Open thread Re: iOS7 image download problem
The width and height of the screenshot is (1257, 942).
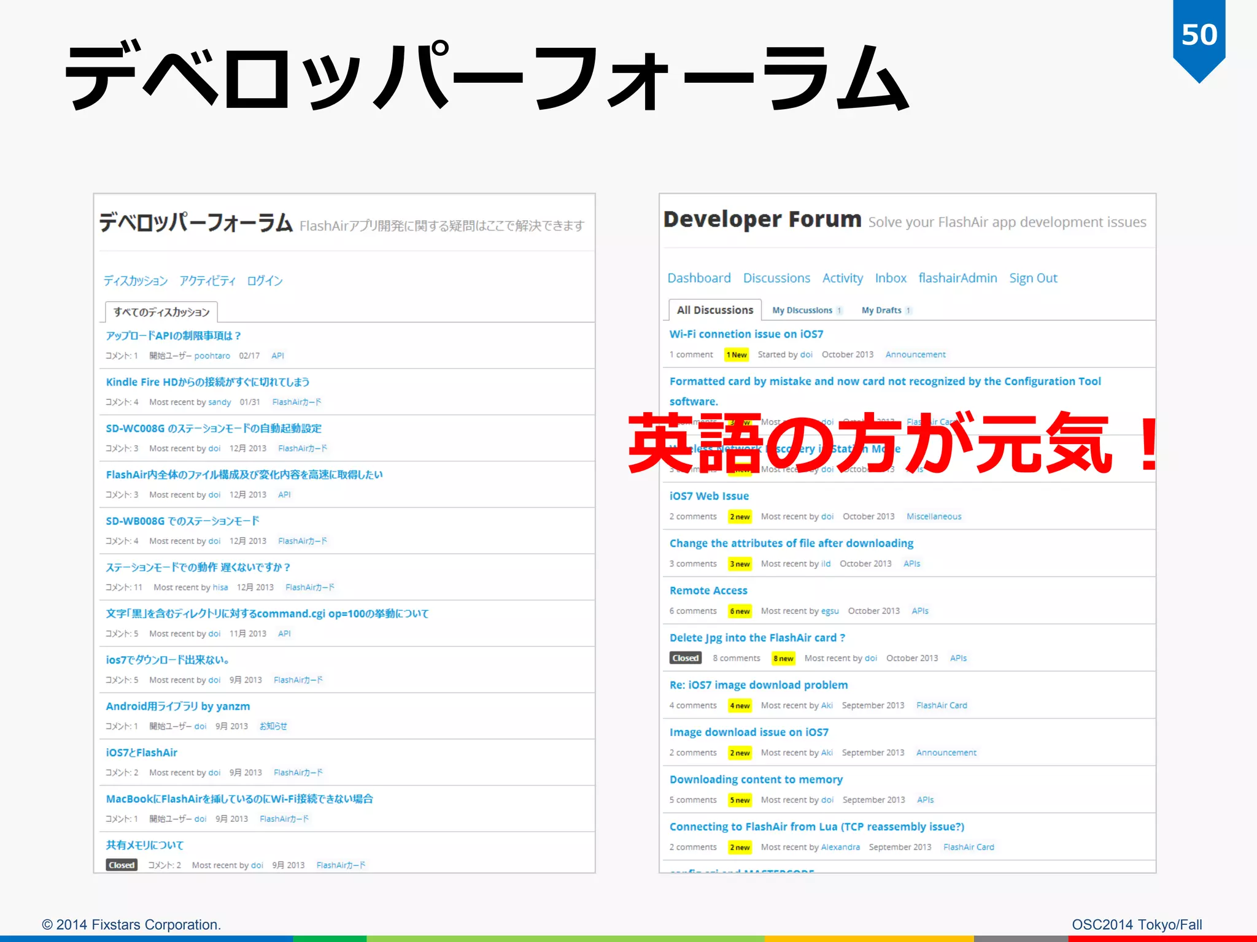[x=759, y=685]
